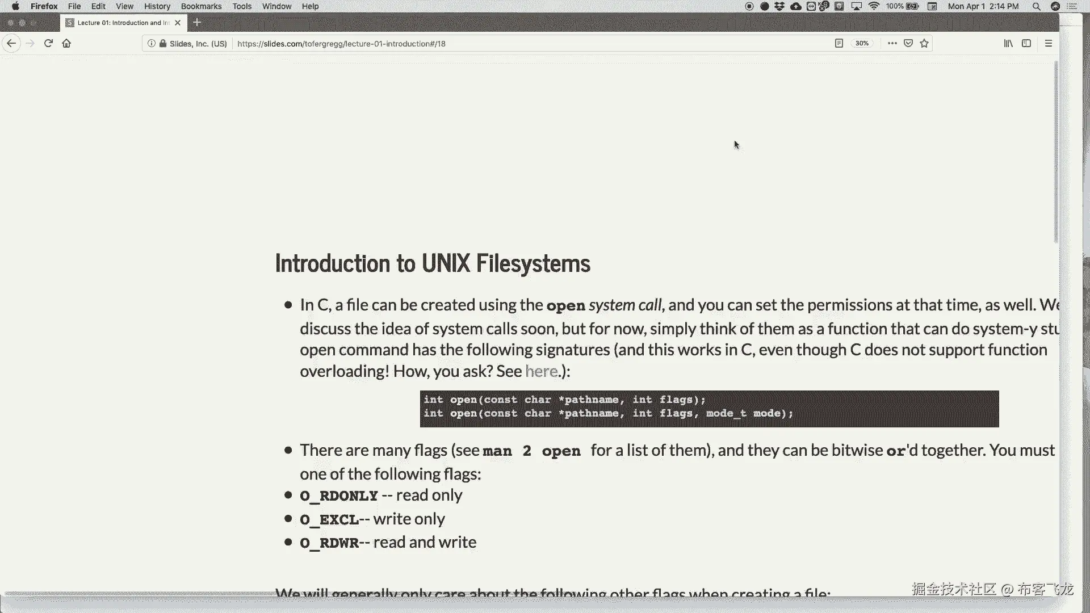Follow the 'here' hyperlink in the slide
1090x613 pixels.
(x=542, y=371)
